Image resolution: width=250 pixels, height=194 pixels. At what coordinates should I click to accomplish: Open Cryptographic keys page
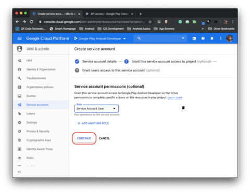click(39, 140)
